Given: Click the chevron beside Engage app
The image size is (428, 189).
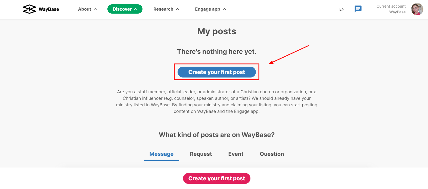Looking at the screenshot, I should (224, 9).
